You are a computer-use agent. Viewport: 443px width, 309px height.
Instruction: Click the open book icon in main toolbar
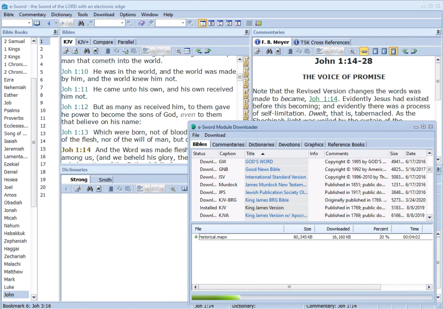click(37, 23)
